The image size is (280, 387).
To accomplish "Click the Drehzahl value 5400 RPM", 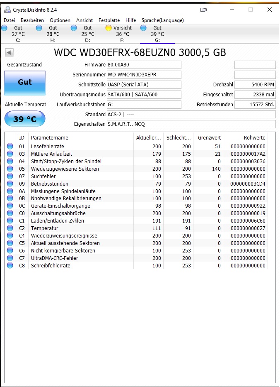I will point(255,85).
